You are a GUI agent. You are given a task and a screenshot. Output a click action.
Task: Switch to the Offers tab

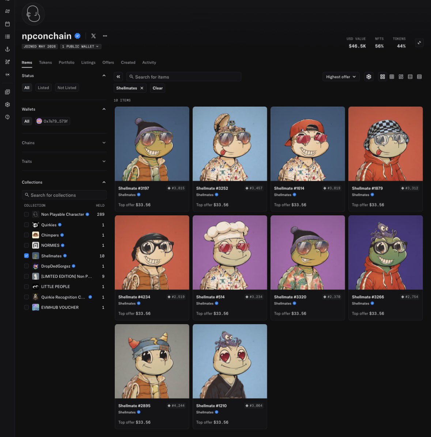pos(108,62)
